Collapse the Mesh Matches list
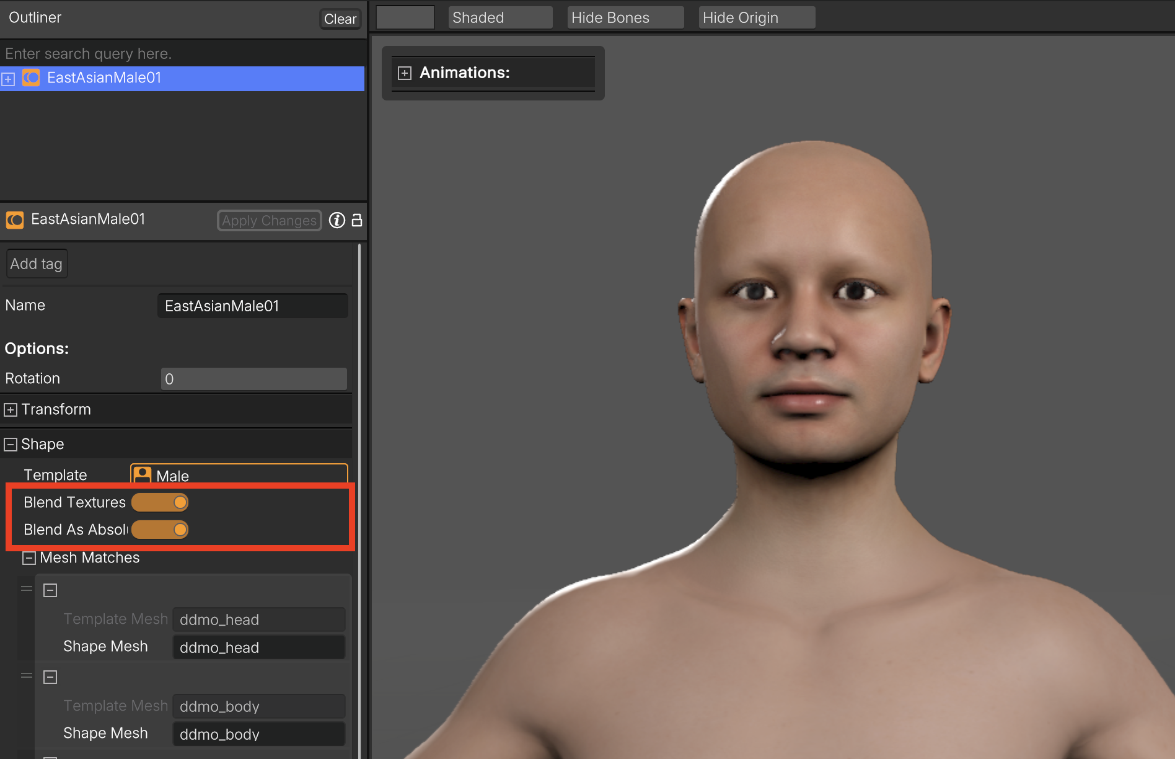This screenshot has height=759, width=1175. point(29,558)
